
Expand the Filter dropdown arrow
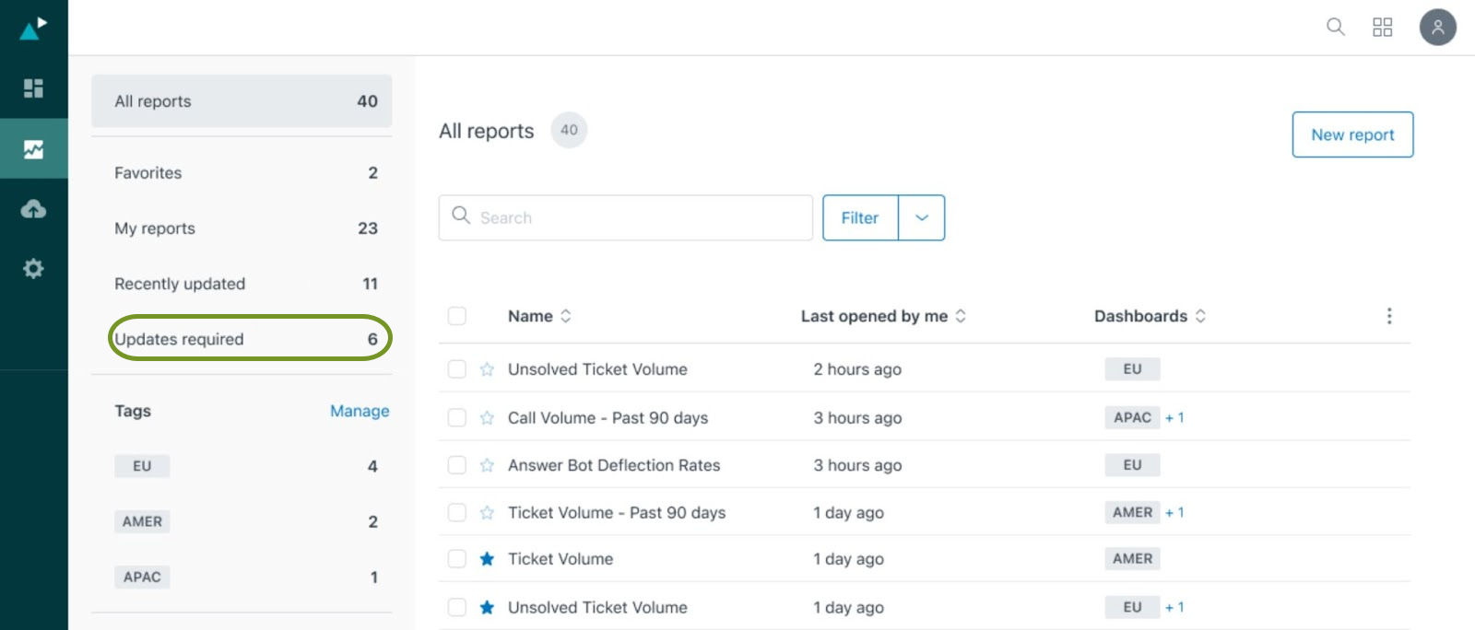921,218
